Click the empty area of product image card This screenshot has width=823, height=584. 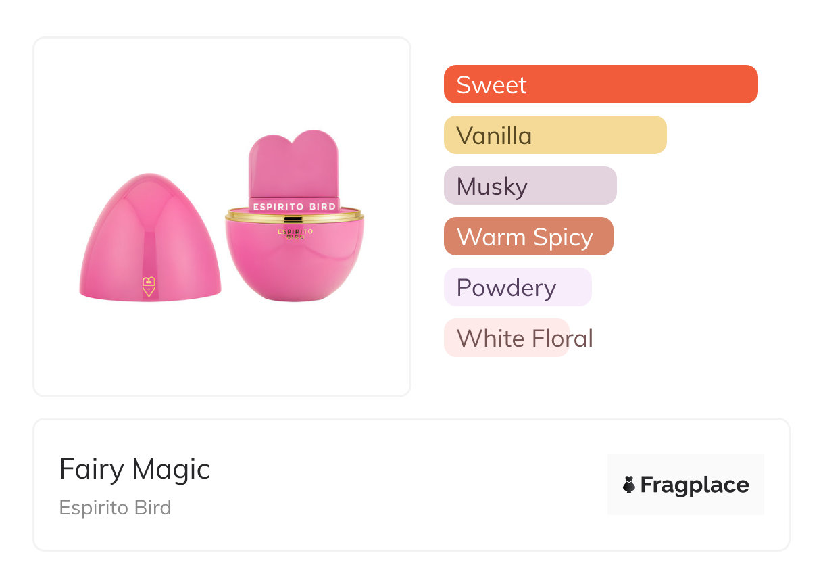tap(222, 351)
